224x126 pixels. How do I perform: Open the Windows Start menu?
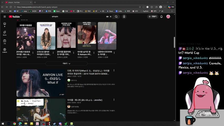tap(3, 124)
